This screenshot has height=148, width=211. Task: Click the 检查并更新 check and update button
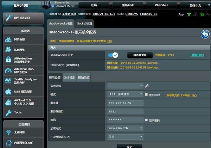[140, 55]
